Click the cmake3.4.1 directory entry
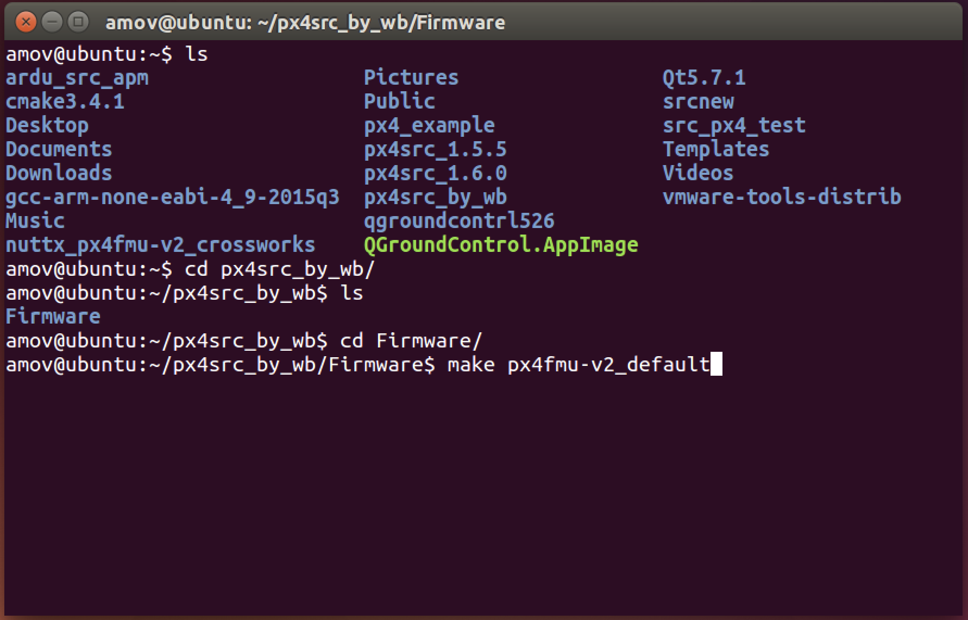The image size is (968, 620). point(65,102)
